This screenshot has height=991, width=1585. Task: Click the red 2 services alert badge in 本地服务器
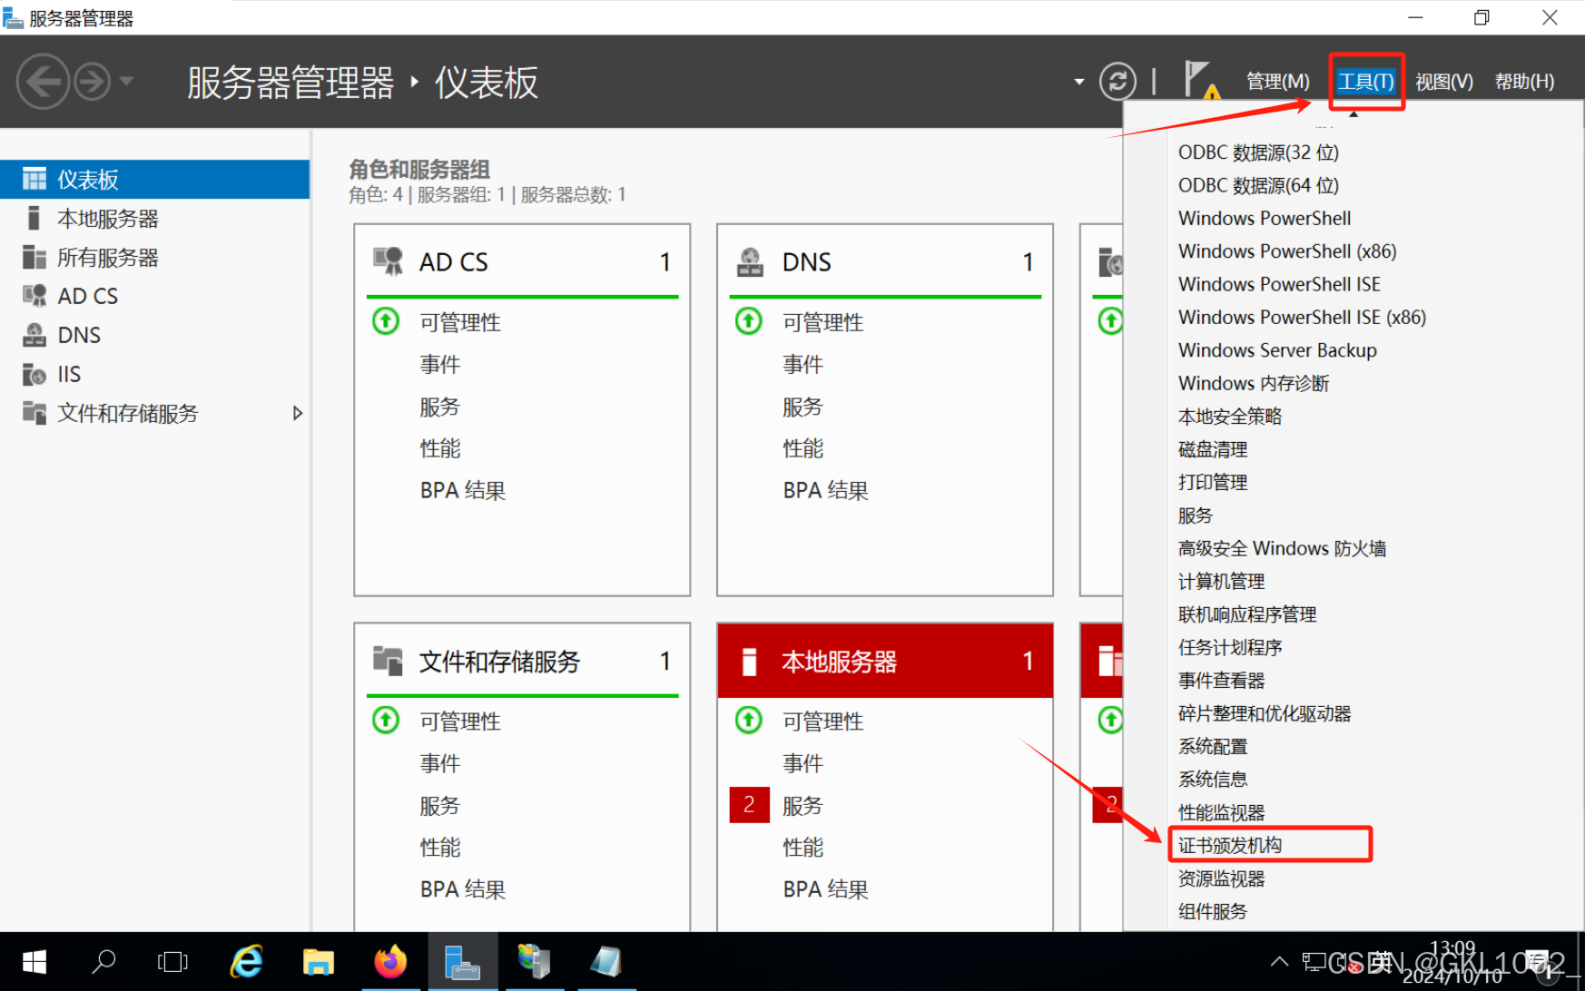click(x=749, y=805)
